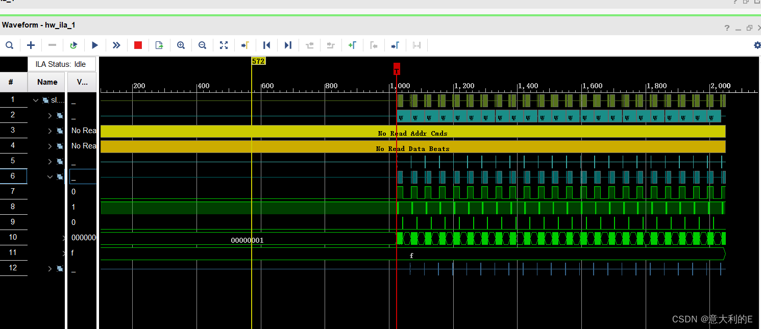Viewport: 761px width, 329px height.
Task: Select row number 7
Action: point(13,191)
